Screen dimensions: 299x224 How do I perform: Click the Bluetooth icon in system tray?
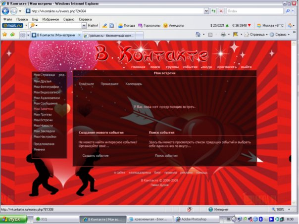(x=260, y=219)
